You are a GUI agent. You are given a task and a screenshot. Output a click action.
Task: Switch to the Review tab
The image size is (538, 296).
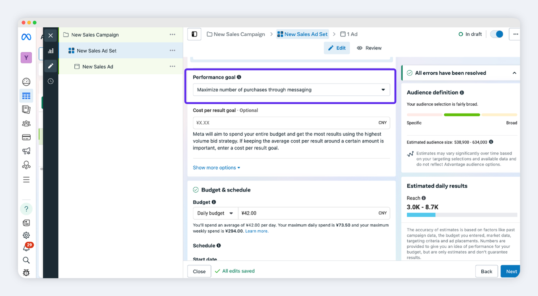[369, 48]
